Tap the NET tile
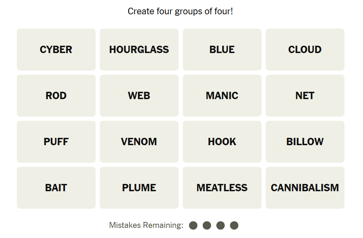This screenshot has width=363, height=238. (x=305, y=96)
